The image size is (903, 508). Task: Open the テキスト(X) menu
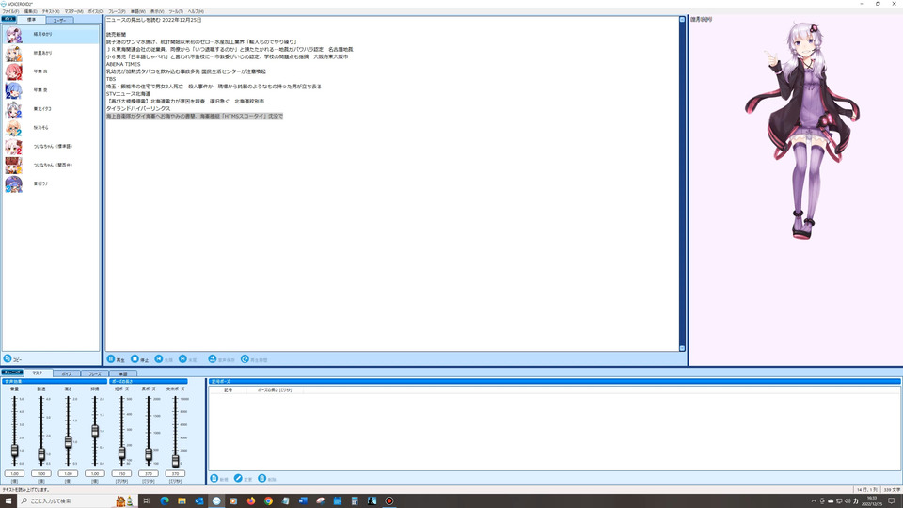51,11
